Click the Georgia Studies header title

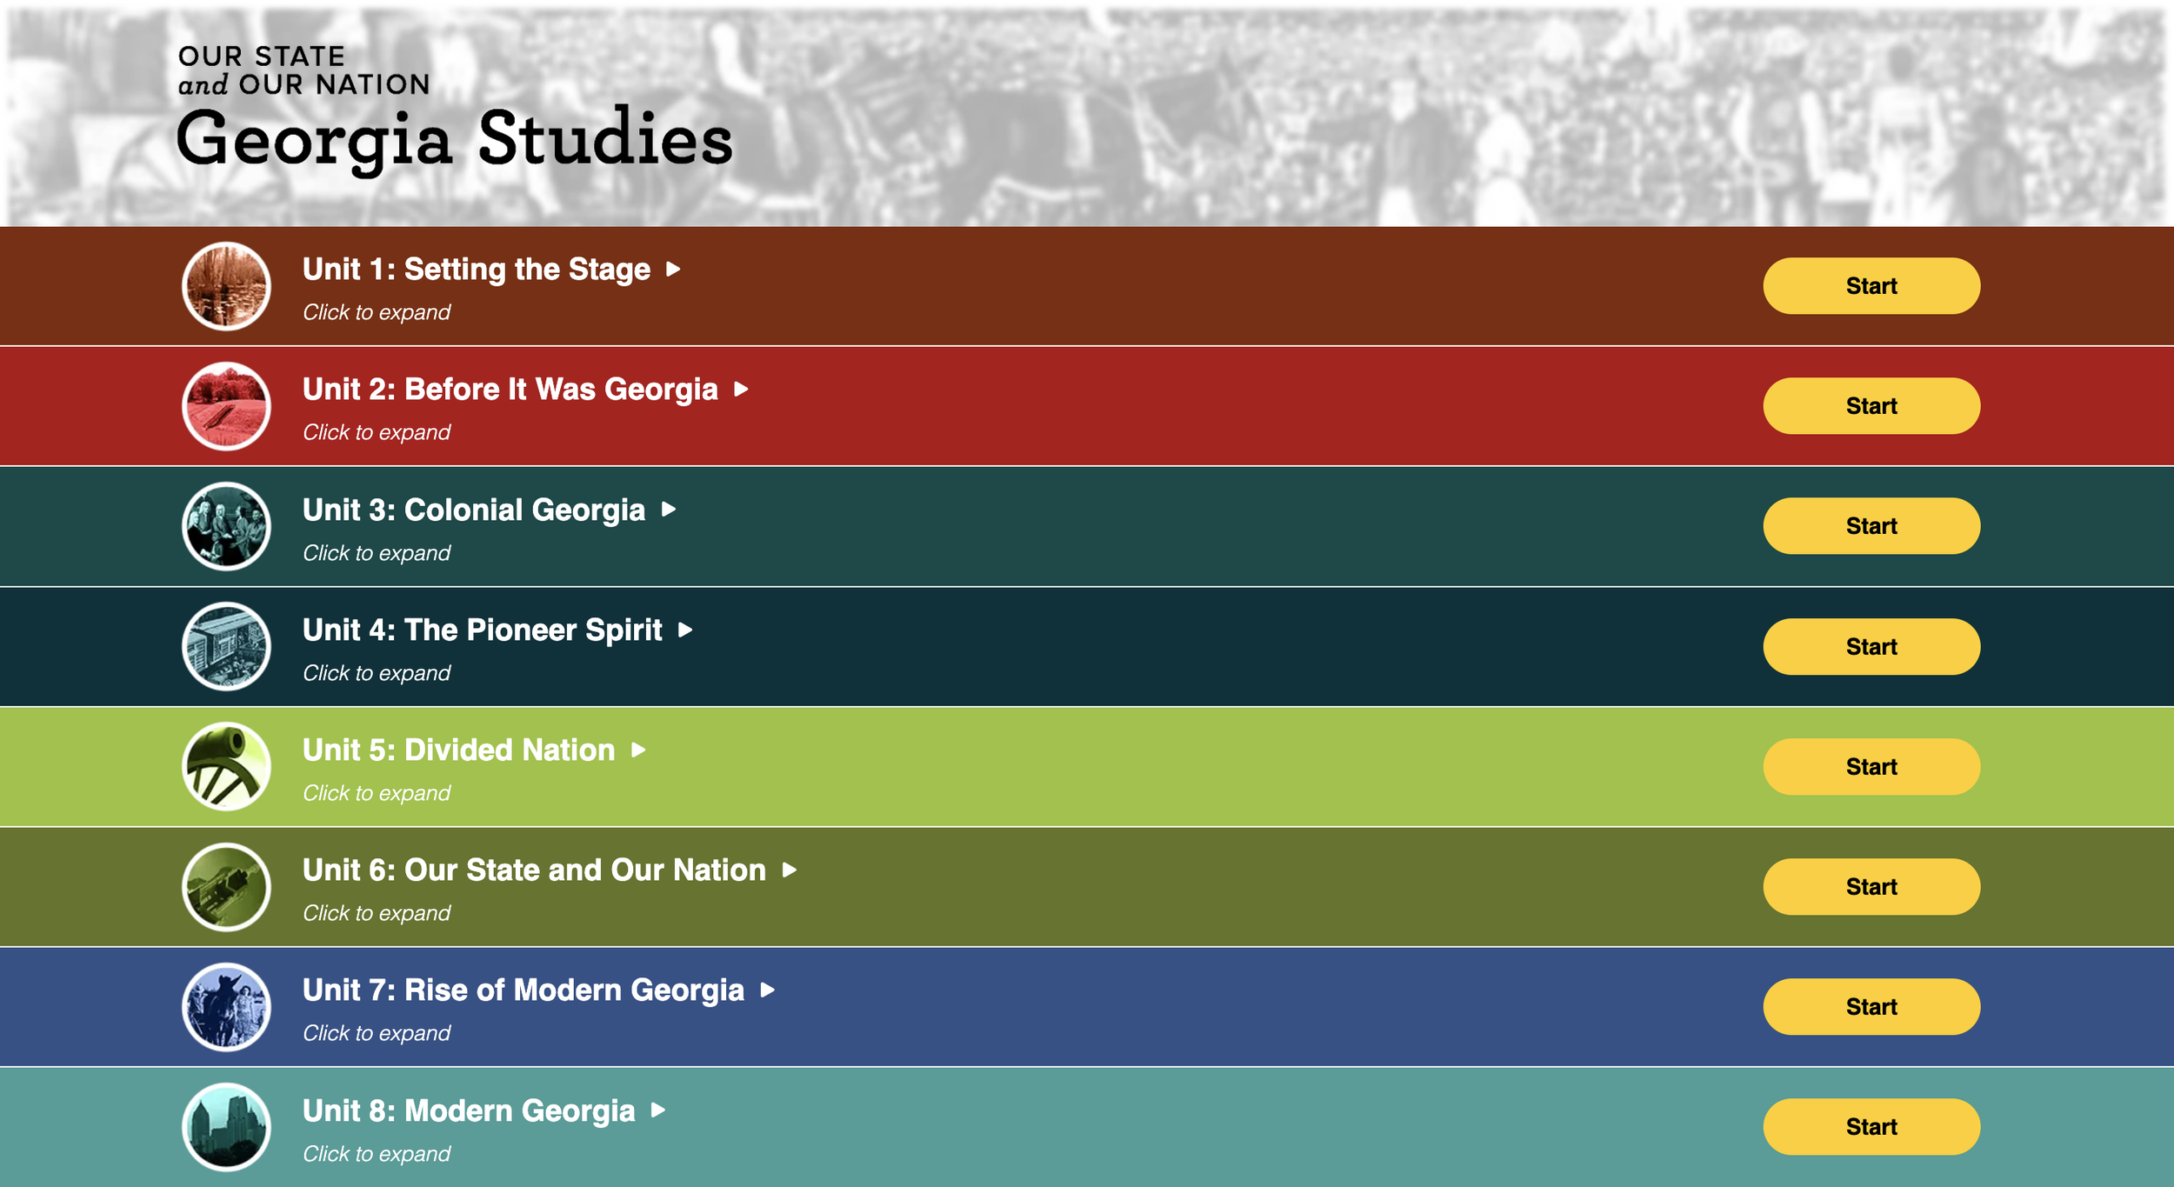[454, 139]
